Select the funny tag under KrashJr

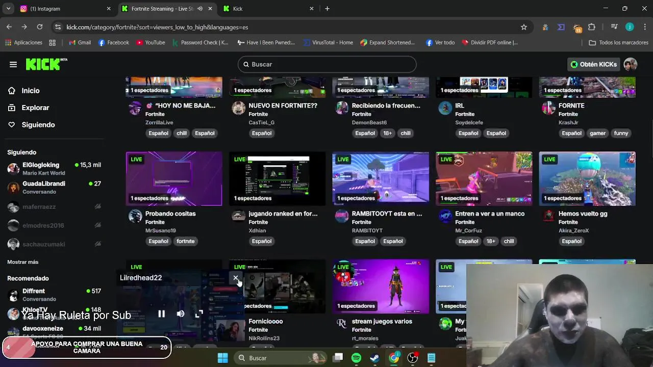click(x=621, y=133)
